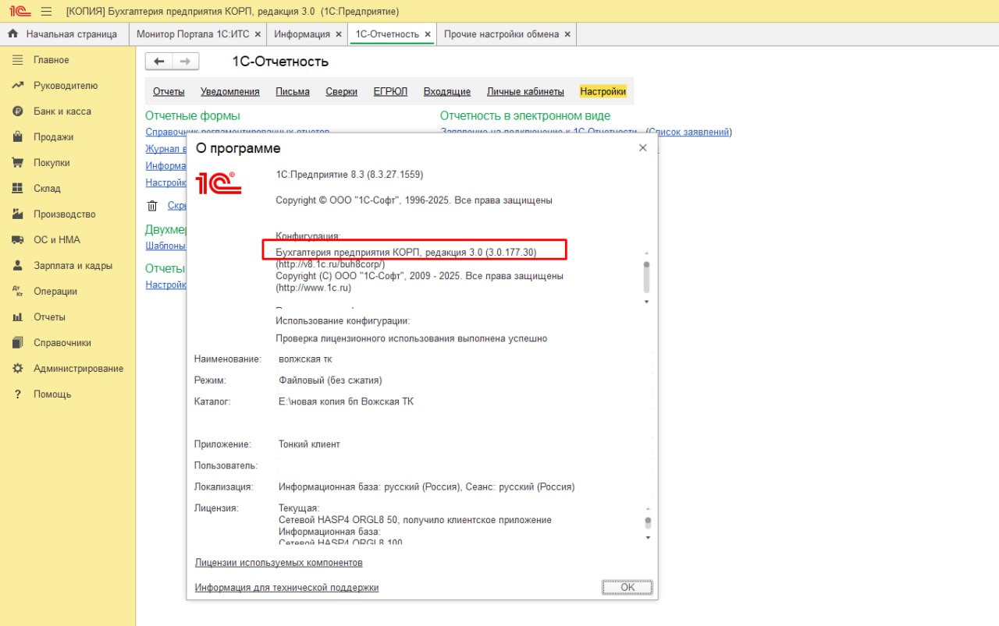Open Отчеты bar chart icon in sidebar
This screenshot has height=626, width=999.
pos(17,317)
